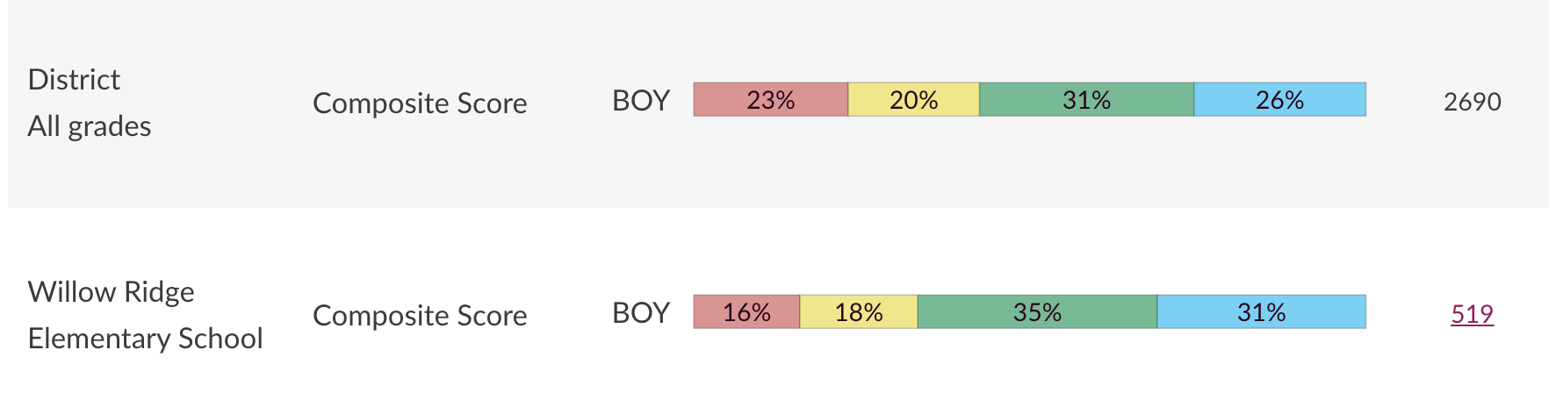Image resolution: width=1549 pixels, height=393 pixels.
Task: Open the 519 student count link
Action: point(1472,314)
